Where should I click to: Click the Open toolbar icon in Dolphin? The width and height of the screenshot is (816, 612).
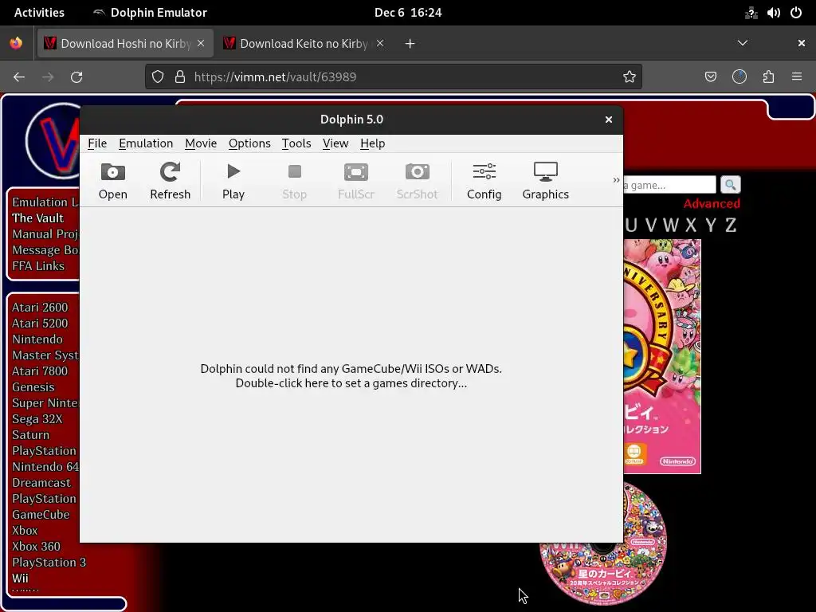[113, 181]
